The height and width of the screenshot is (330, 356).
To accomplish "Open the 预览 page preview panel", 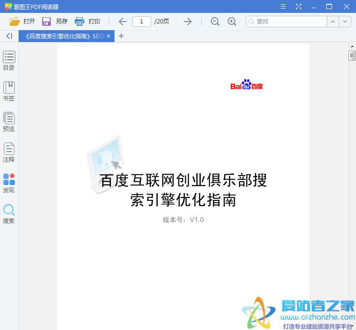I will point(9,122).
